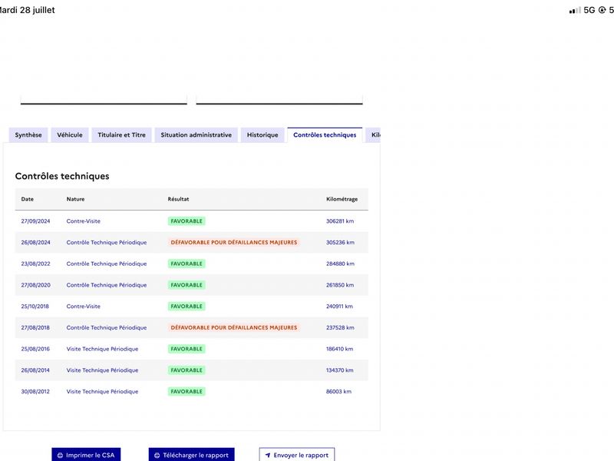Click the Envoyer le rapport button

[297, 455]
